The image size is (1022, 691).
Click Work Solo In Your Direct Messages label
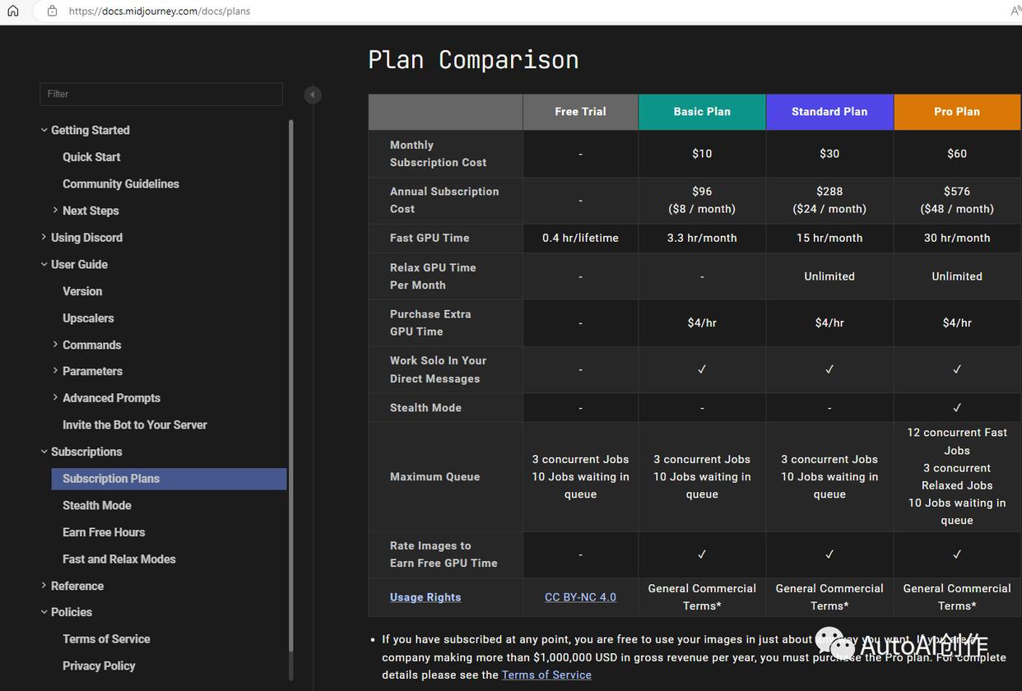click(438, 369)
